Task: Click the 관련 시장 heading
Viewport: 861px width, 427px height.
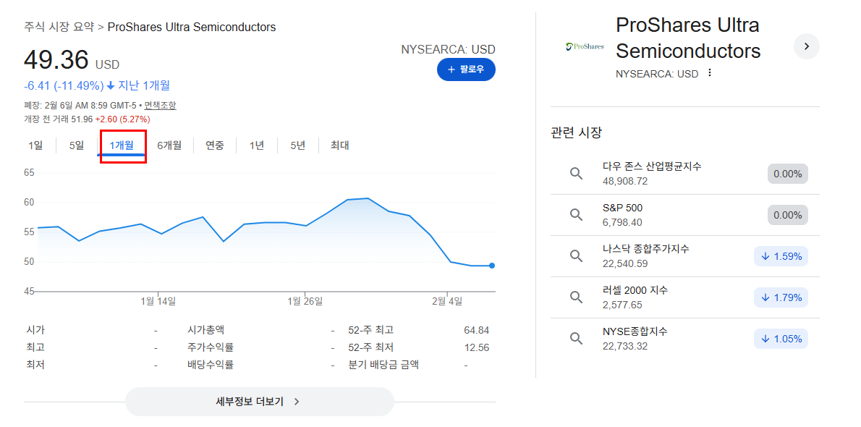Action: coord(576,132)
